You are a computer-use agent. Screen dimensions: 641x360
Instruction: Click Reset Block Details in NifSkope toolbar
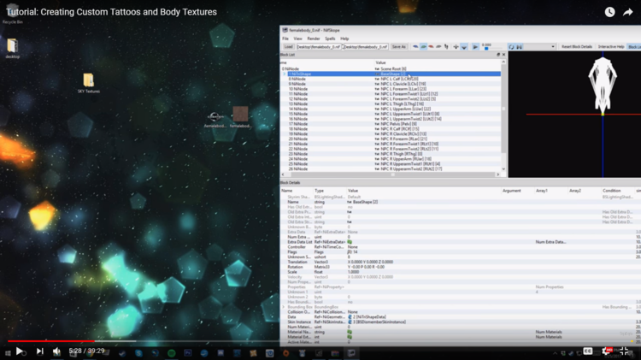(x=576, y=47)
